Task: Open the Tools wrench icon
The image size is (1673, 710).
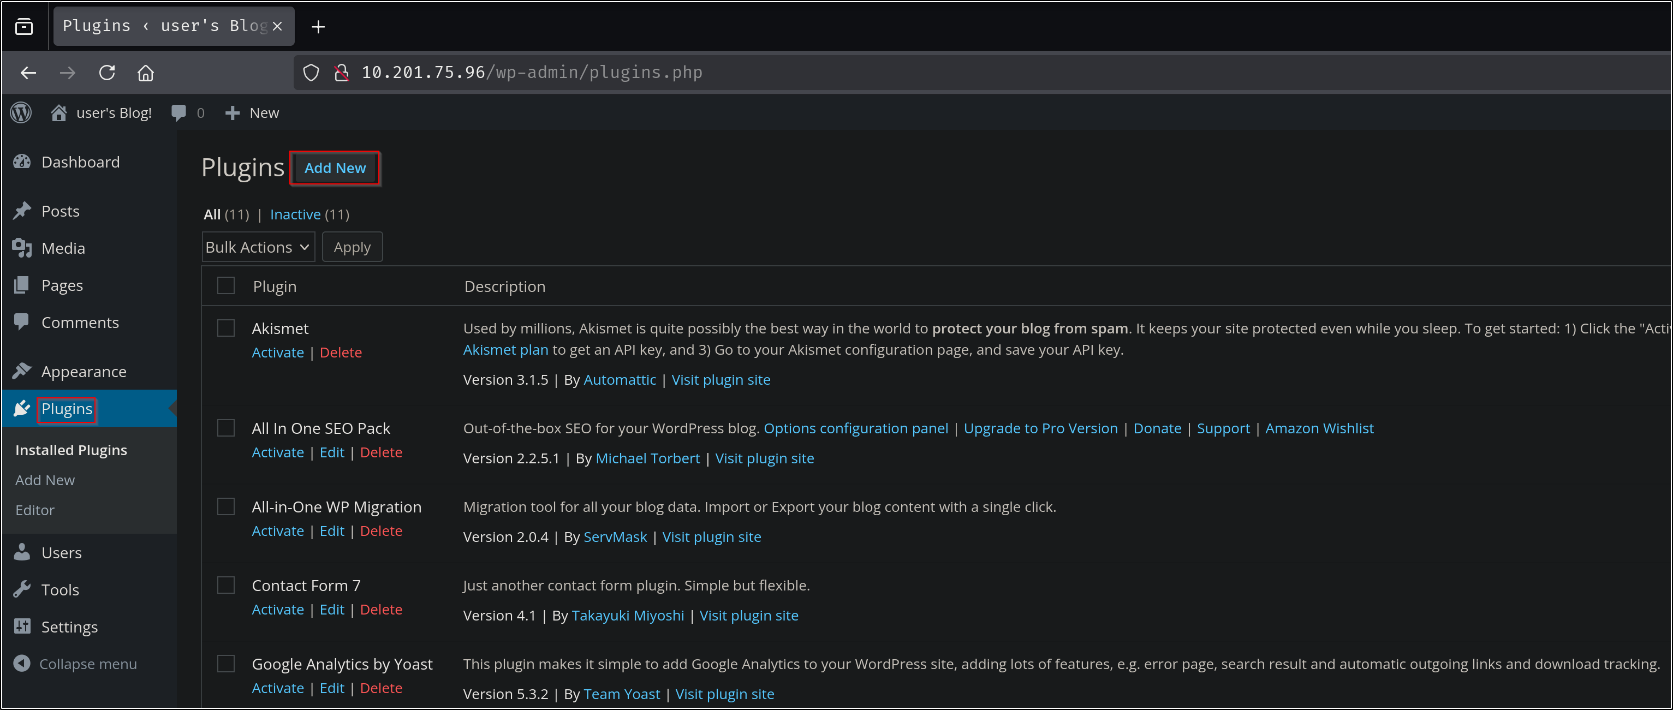Action: click(x=22, y=589)
